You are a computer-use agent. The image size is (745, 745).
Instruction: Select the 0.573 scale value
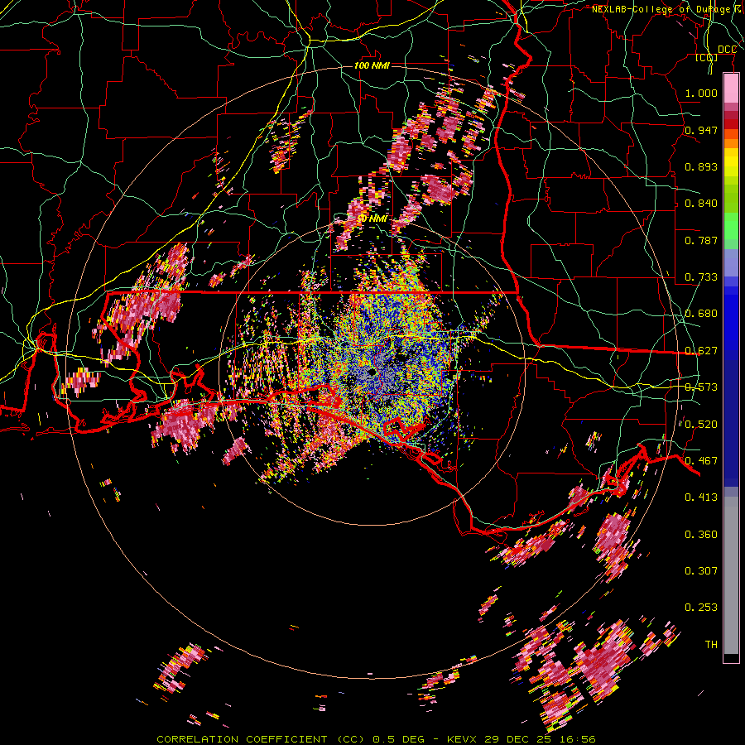click(701, 387)
